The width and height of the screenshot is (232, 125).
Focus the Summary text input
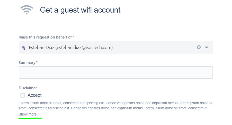[116, 72]
